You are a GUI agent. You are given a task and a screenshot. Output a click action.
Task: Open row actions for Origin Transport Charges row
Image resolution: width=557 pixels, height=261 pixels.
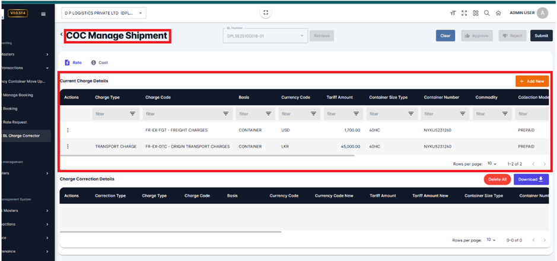[x=68, y=146]
